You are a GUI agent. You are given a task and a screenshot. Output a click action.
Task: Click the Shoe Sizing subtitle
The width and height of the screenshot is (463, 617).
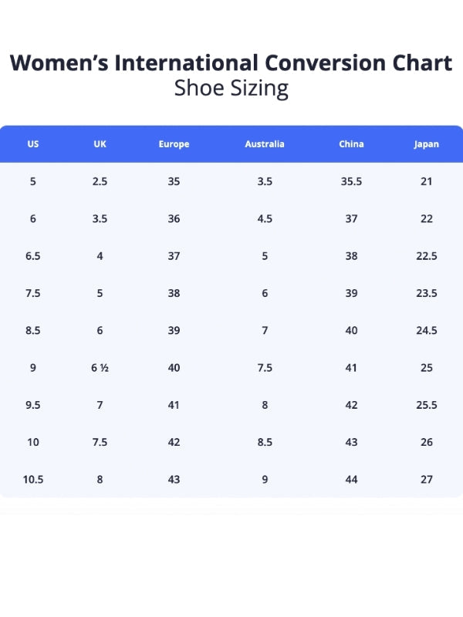pos(231,88)
